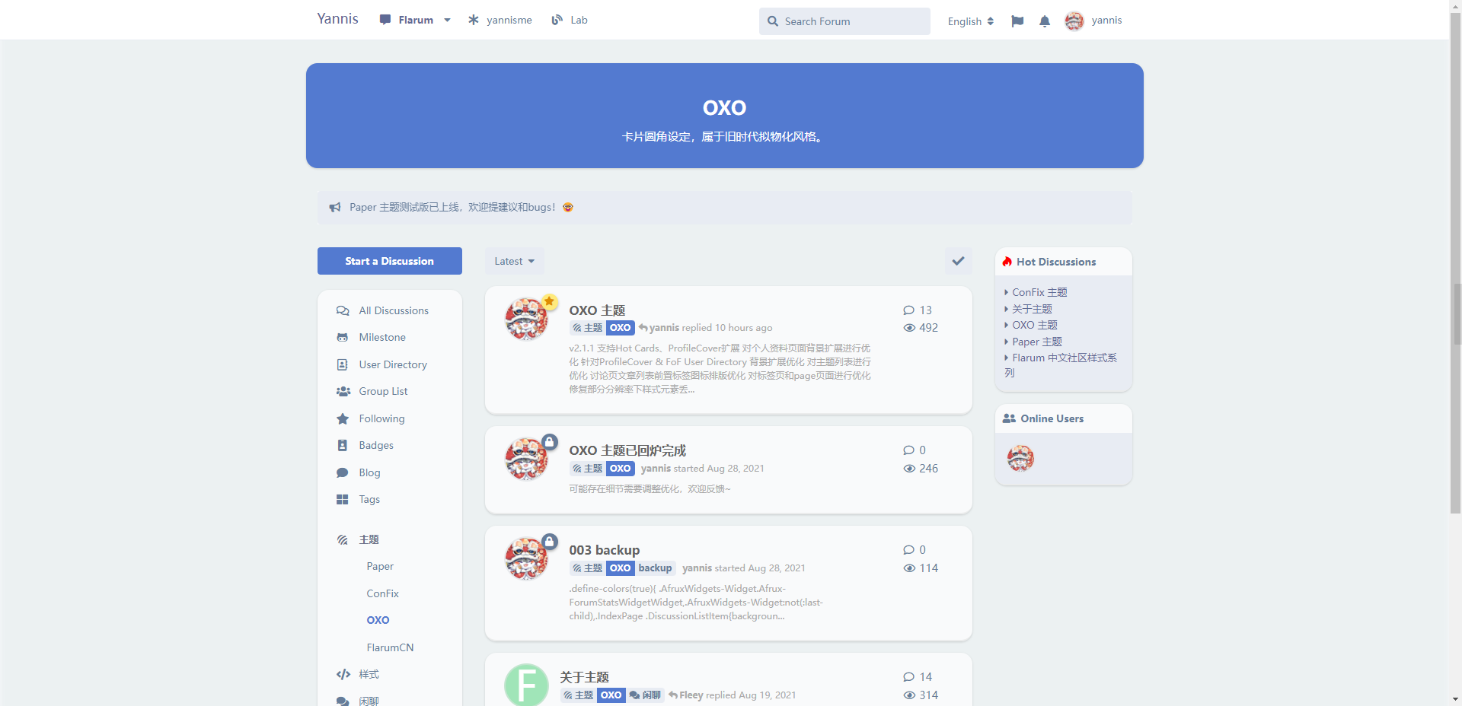Click the All Discussions chat icon
Screen dimensions: 1462x706
tap(343, 310)
